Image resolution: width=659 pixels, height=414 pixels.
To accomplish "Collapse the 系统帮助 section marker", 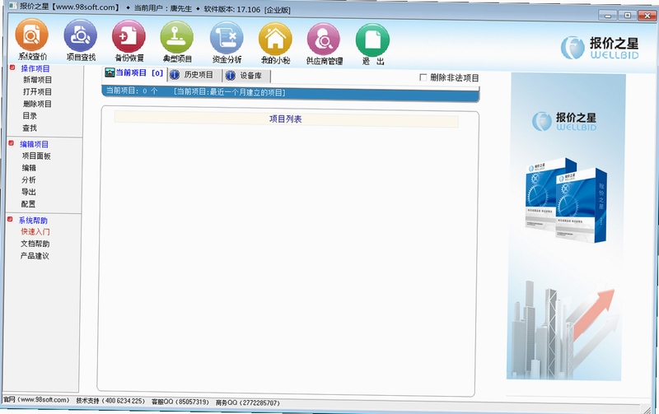I will 10,219.
